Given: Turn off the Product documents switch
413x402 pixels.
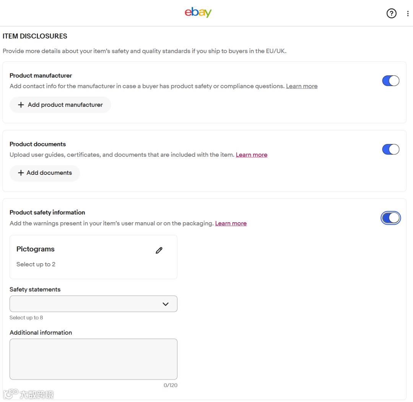Looking at the screenshot, I should click(390, 149).
